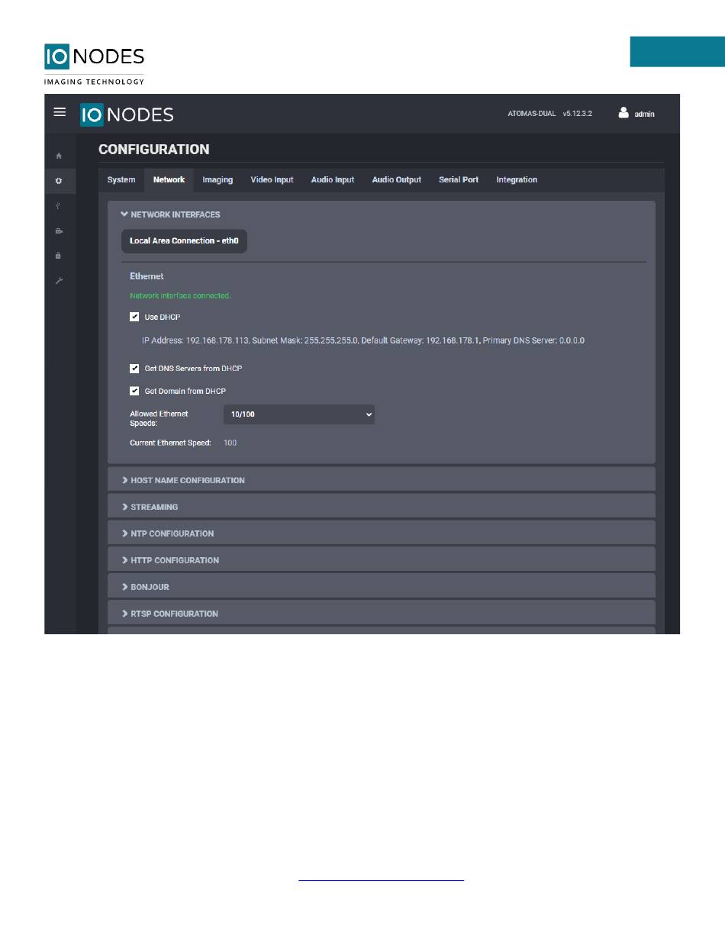Expand Host Name Configuration section
This screenshot has width=725, height=938.
[382, 480]
